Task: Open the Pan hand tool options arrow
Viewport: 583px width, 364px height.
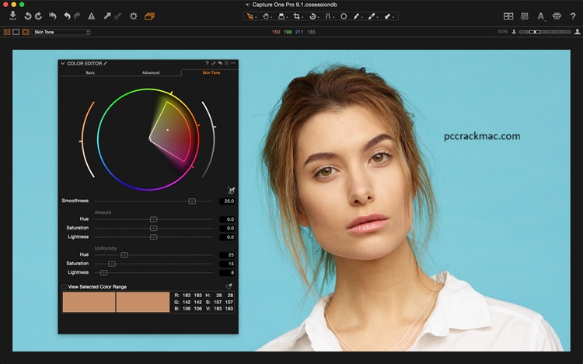Action: click(x=271, y=18)
